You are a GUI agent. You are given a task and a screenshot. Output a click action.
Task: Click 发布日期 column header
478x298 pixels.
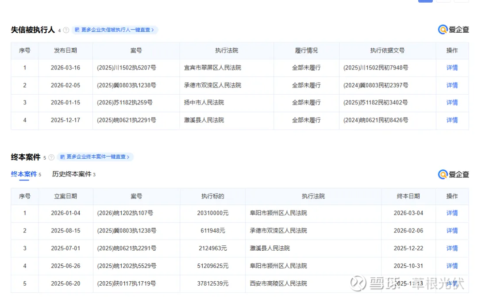[x=66, y=50]
